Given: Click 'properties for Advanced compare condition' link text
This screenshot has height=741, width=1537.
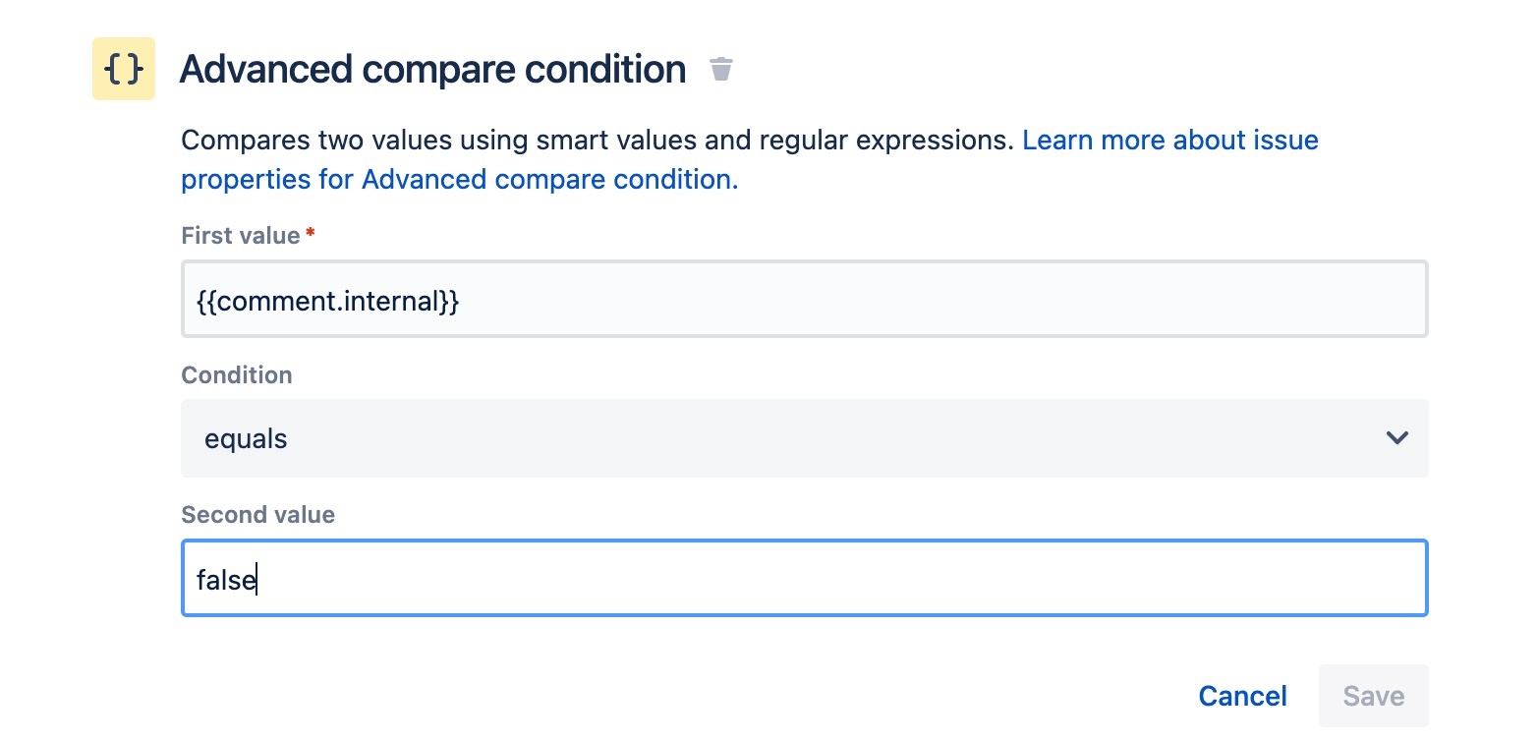Looking at the screenshot, I should pos(458,180).
